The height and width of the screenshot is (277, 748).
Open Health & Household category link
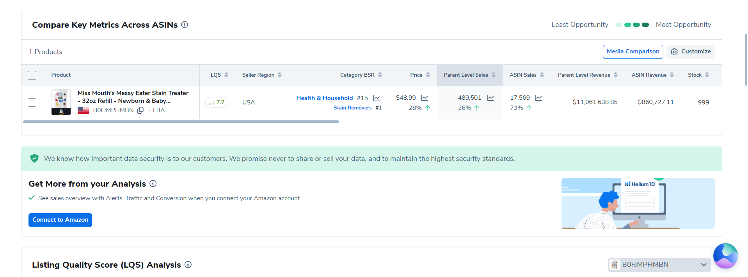click(324, 98)
